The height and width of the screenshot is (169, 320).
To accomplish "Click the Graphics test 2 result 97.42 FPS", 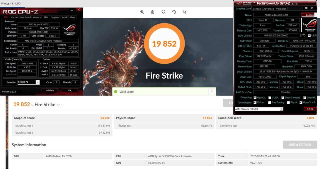I will (104, 133).
